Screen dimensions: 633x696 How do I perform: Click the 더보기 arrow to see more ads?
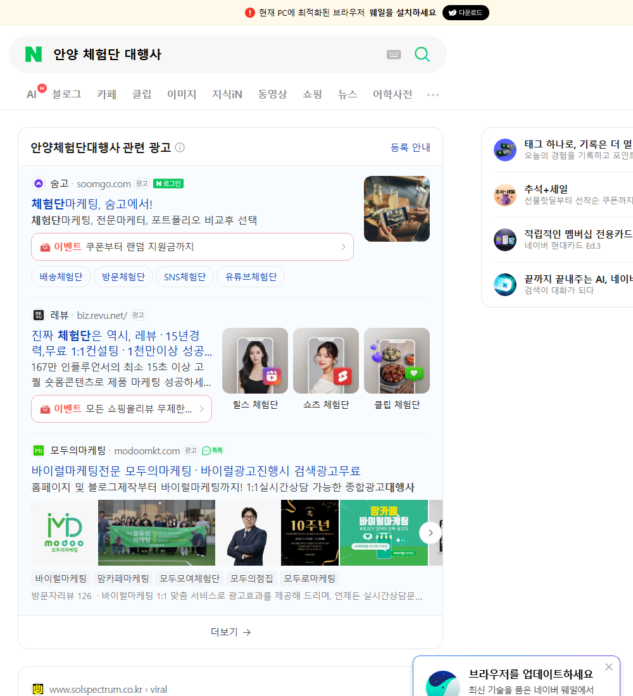click(x=230, y=632)
